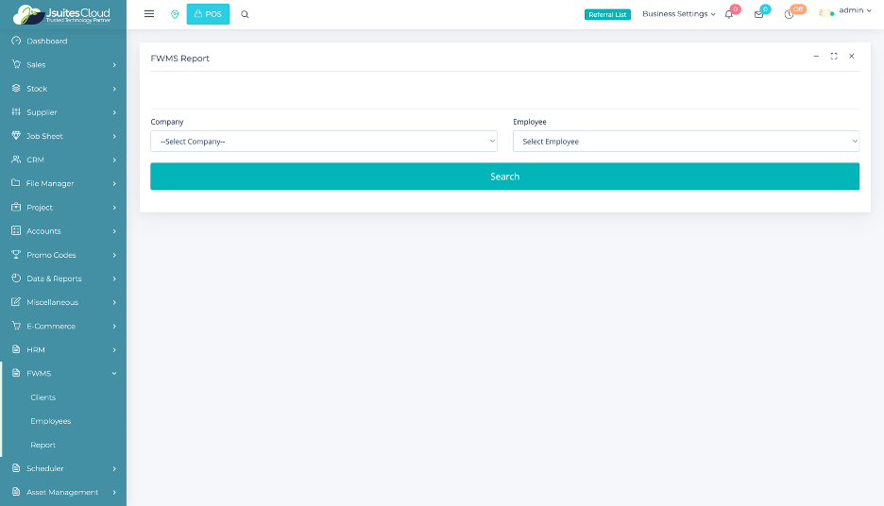Screen dimensions: 884x506
Task: Select Employees under FWMS
Action: pos(50,421)
